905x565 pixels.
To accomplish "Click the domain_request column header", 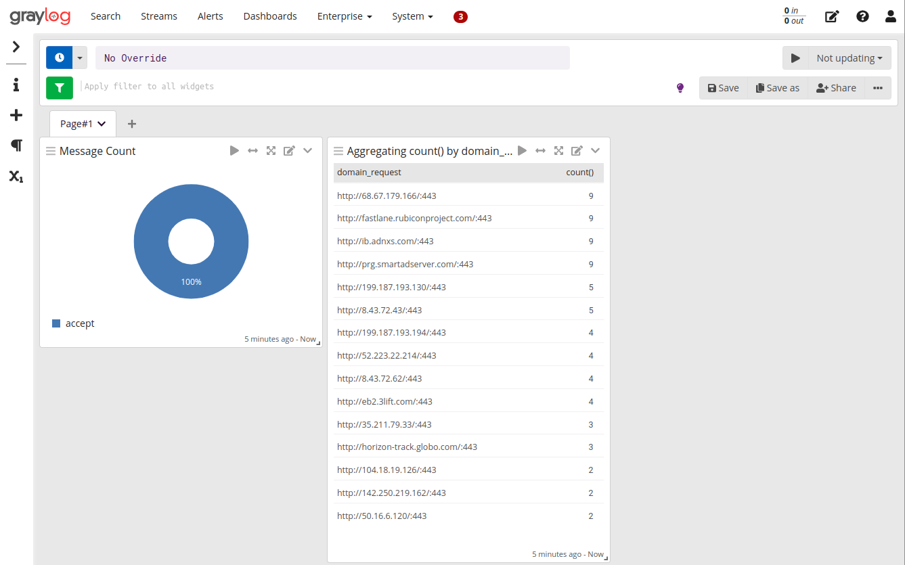I will [x=369, y=173].
